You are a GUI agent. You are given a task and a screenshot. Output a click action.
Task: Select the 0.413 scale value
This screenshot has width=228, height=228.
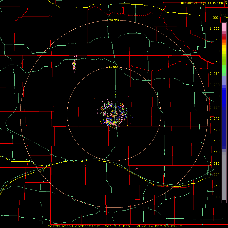[x=215, y=152]
